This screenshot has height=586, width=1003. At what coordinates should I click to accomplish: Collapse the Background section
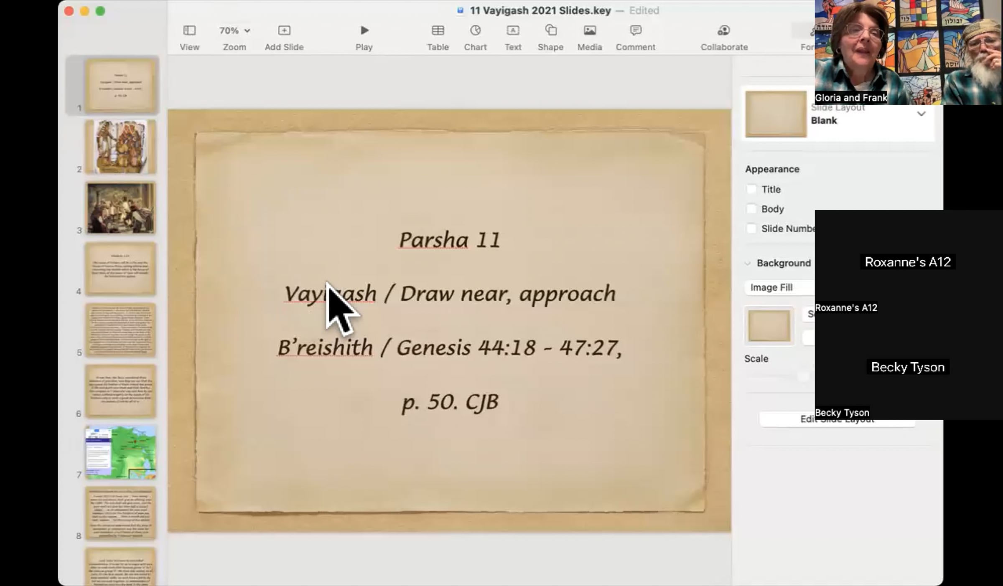tap(748, 263)
